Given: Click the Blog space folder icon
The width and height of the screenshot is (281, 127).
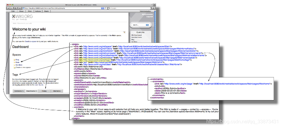Looking at the screenshot, I should [x=14, y=60].
